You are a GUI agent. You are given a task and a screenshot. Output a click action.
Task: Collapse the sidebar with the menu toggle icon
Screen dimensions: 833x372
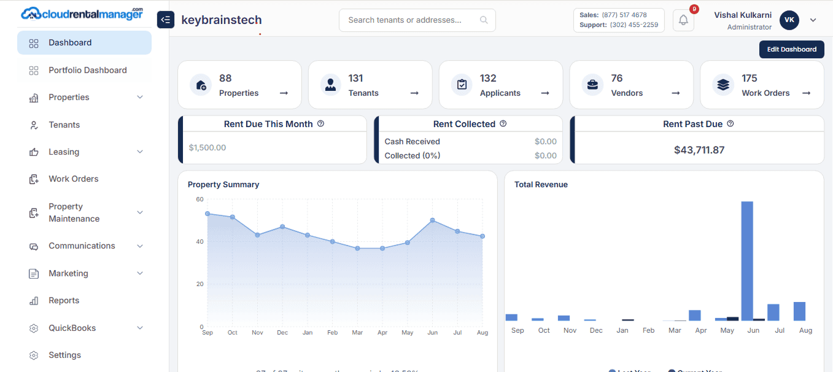click(x=166, y=20)
